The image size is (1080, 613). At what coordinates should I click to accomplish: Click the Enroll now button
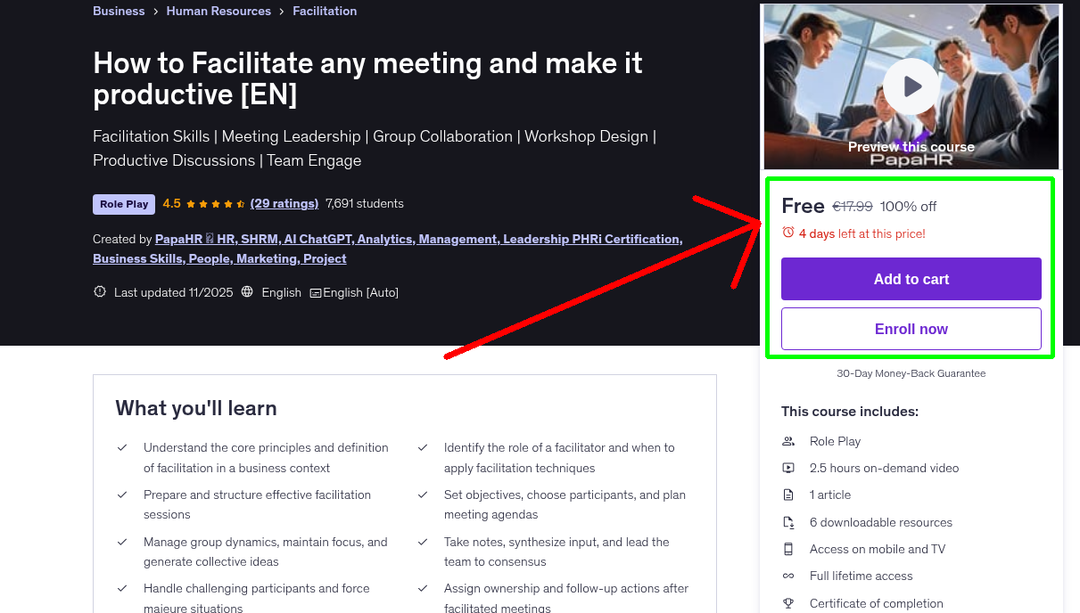coord(911,329)
